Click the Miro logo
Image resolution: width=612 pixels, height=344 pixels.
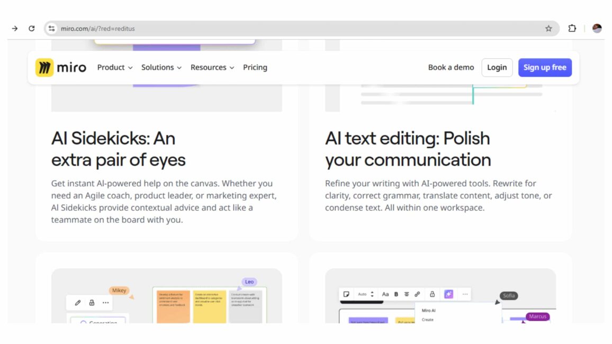(x=61, y=67)
